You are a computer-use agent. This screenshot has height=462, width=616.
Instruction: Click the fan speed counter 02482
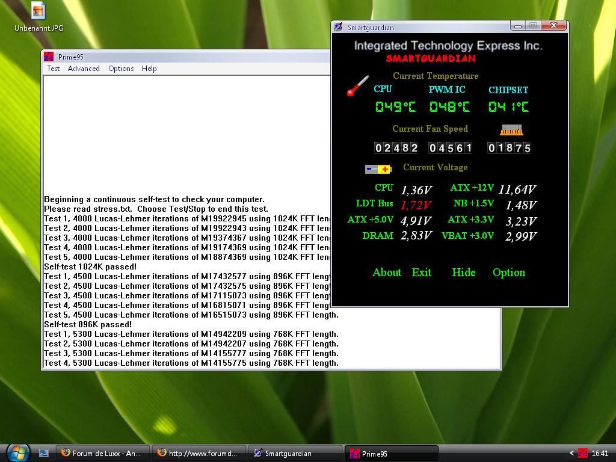pyautogui.click(x=396, y=148)
